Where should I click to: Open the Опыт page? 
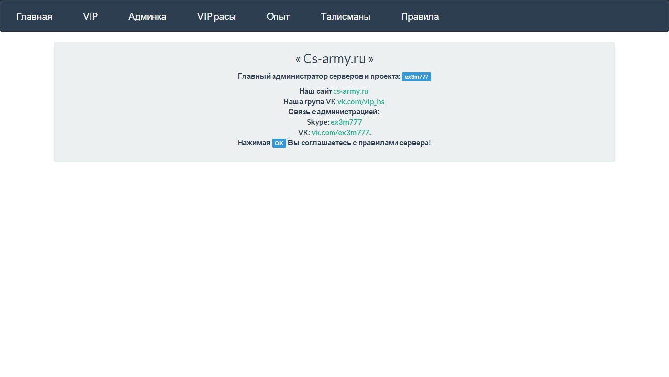[x=278, y=16]
